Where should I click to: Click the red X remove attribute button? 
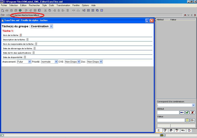(192, 112)
